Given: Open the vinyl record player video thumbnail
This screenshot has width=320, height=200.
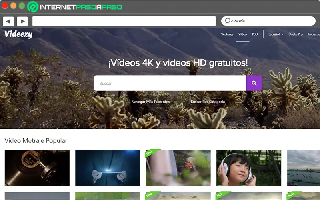Looking at the screenshot, I should point(37,168).
